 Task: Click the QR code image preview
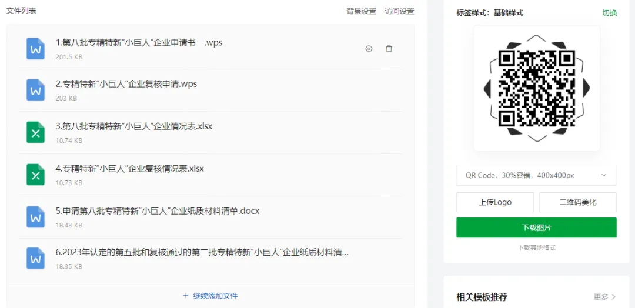537,88
